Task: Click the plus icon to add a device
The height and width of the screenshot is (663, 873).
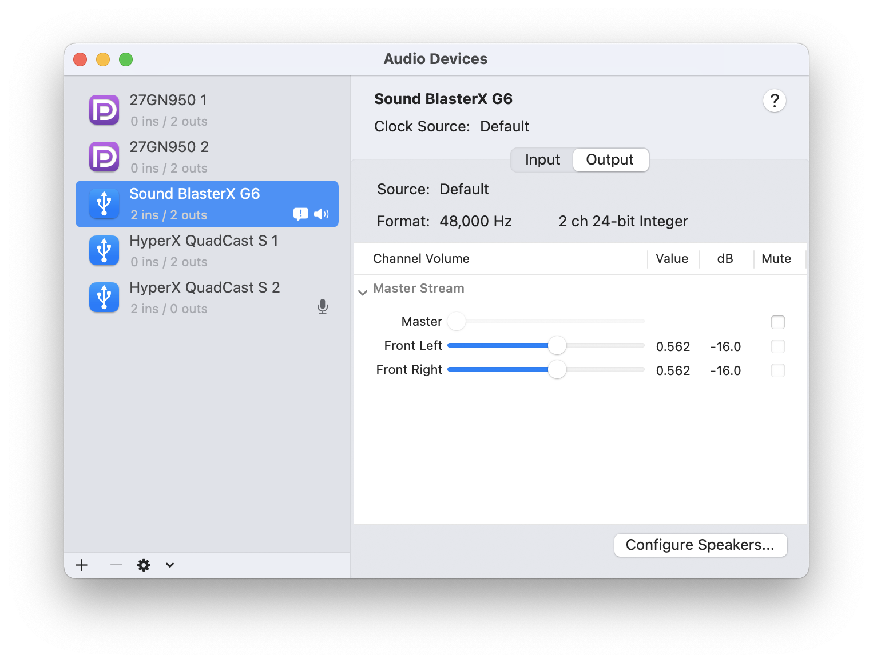Action: 82,565
